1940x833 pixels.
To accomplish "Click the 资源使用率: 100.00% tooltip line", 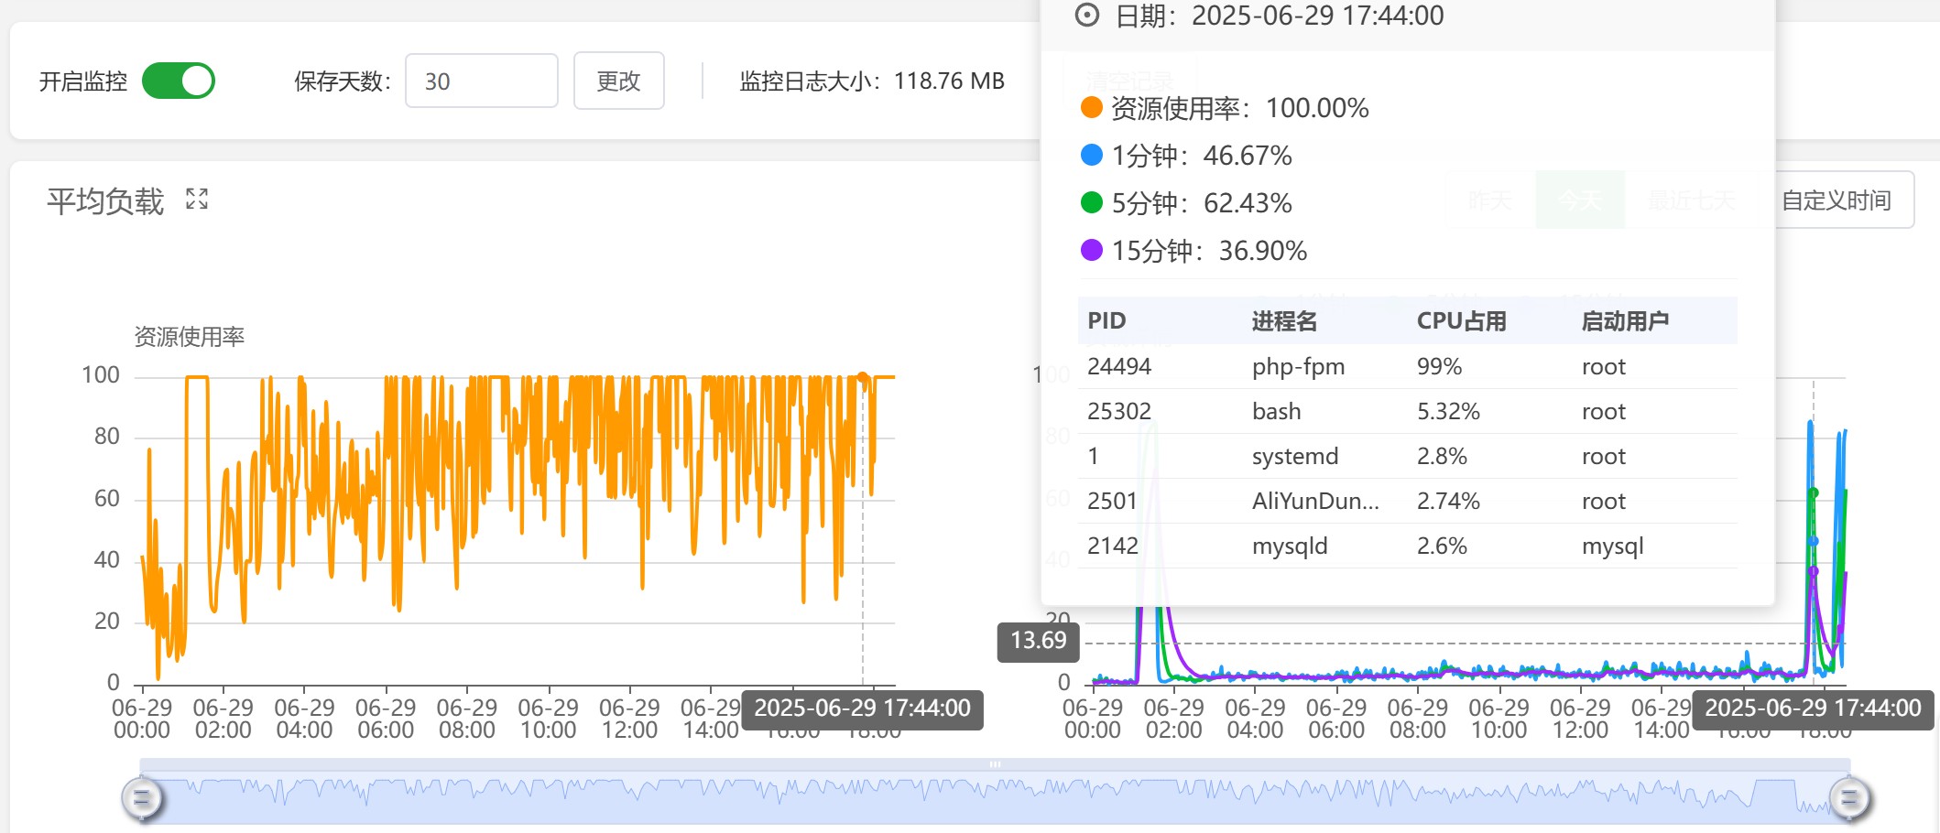I will (x=1225, y=107).
